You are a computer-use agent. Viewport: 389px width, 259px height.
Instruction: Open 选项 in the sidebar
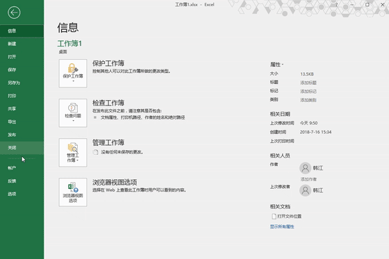22,194
